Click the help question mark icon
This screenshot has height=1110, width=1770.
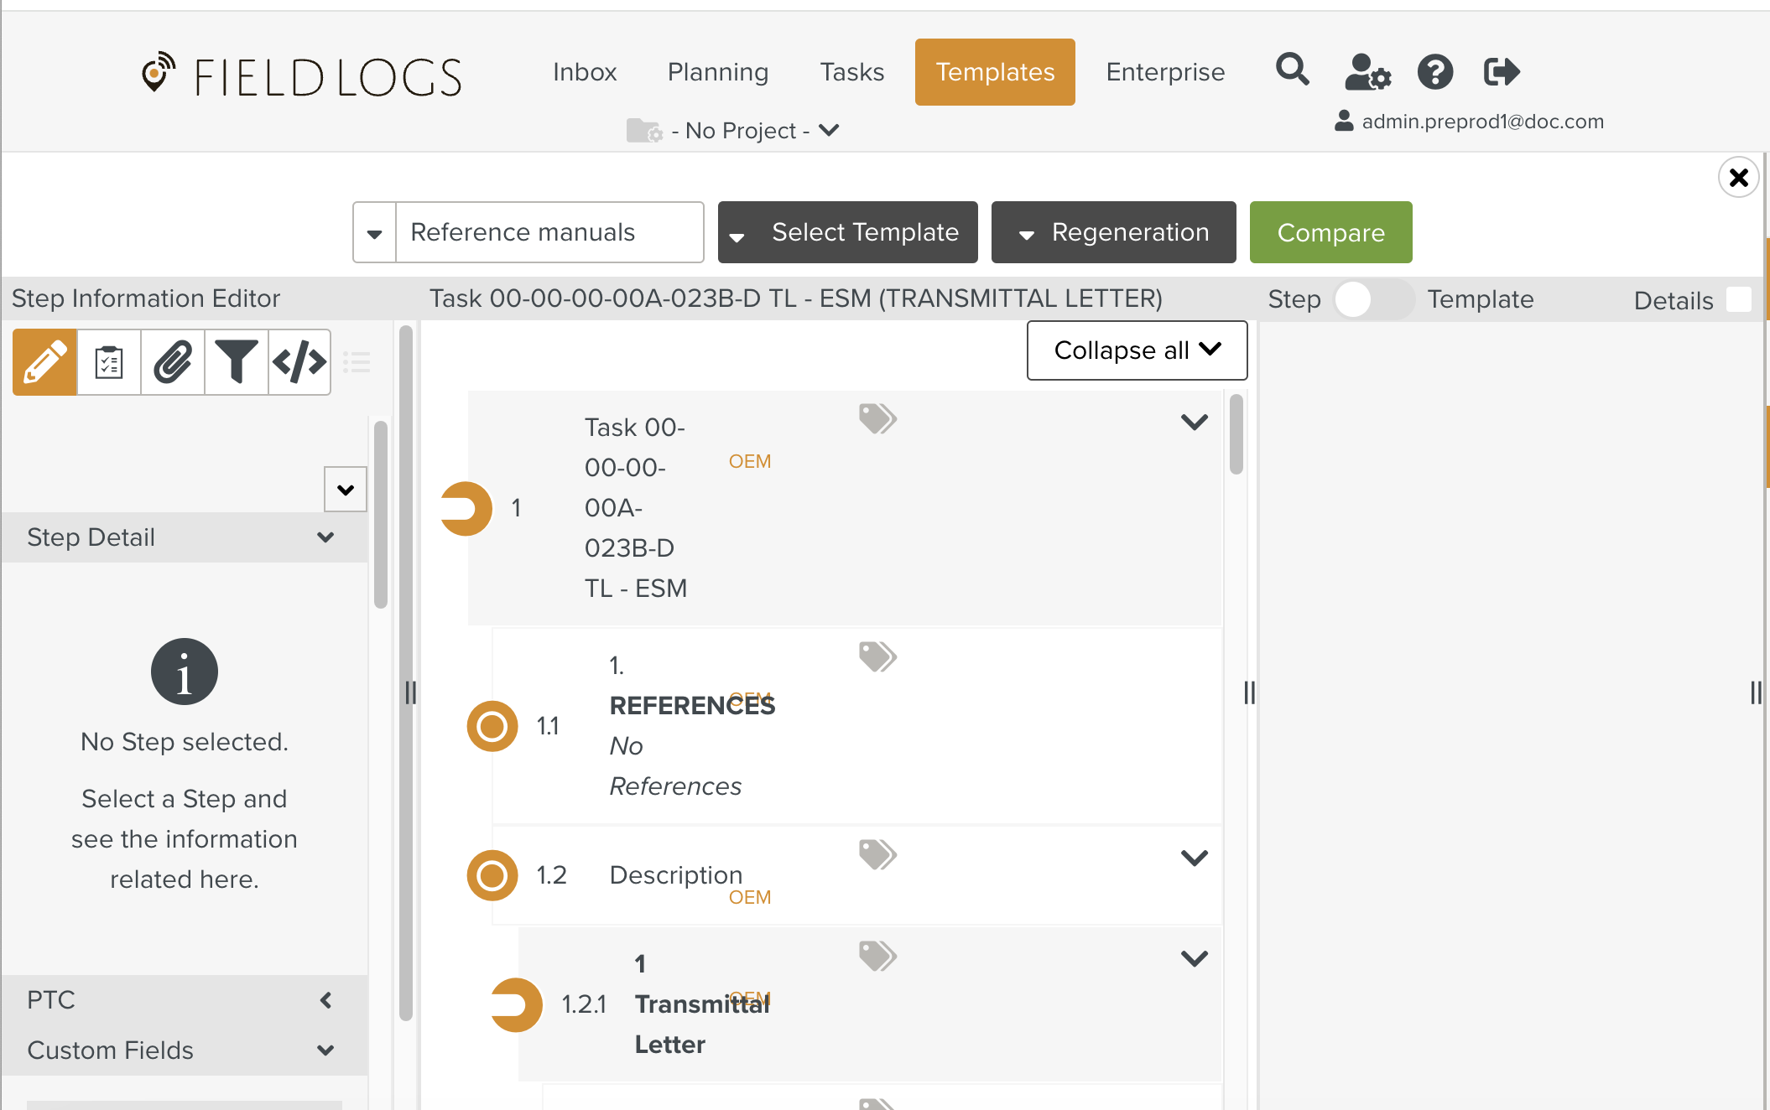(x=1435, y=72)
